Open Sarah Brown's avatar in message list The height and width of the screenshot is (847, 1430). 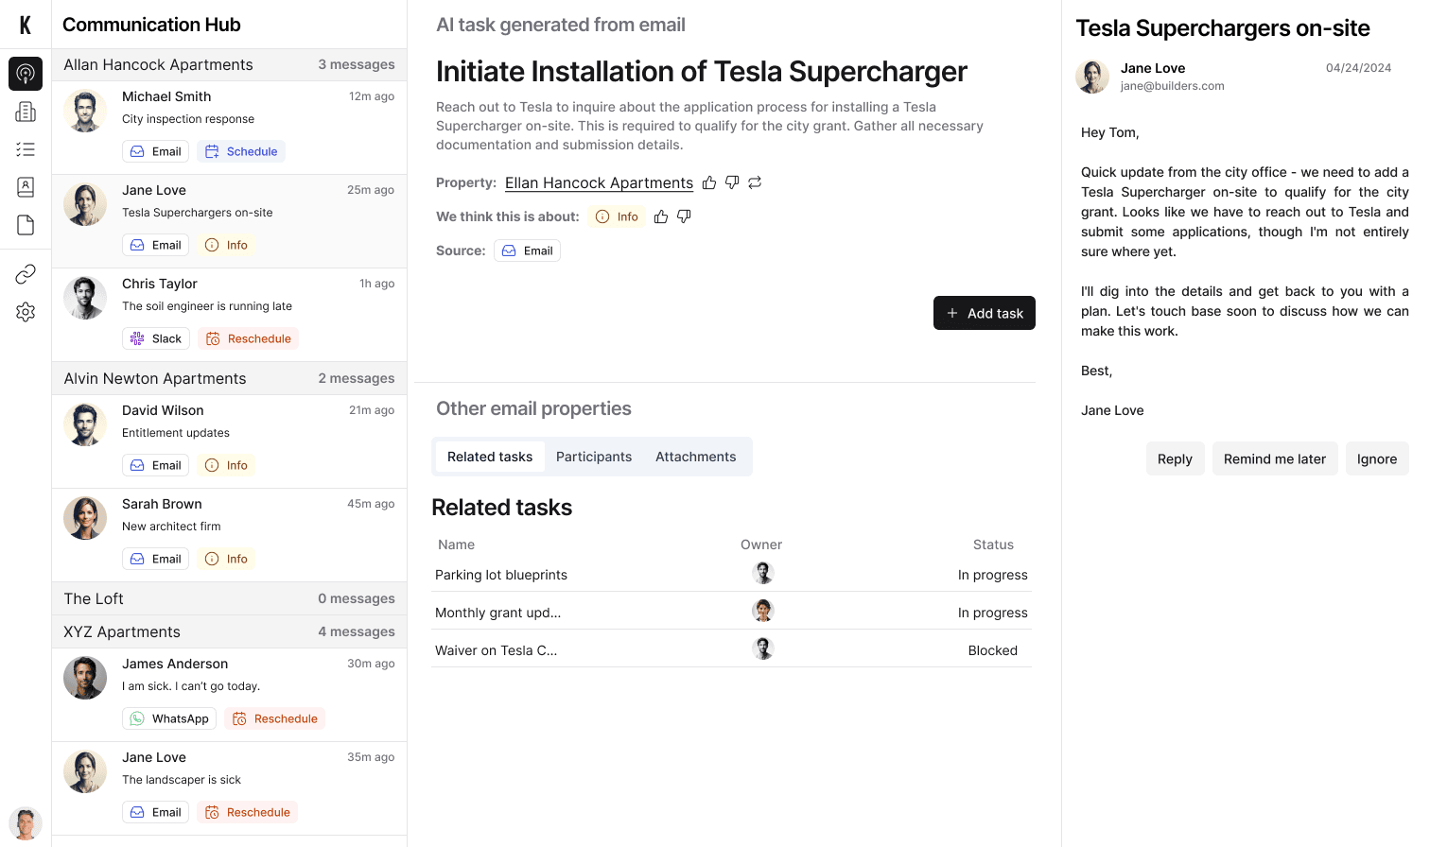[x=85, y=518]
